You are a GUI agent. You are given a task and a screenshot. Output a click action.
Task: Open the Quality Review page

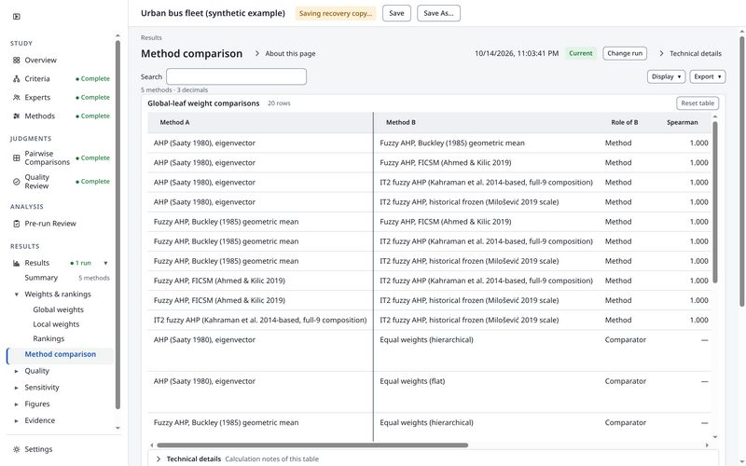point(37,182)
